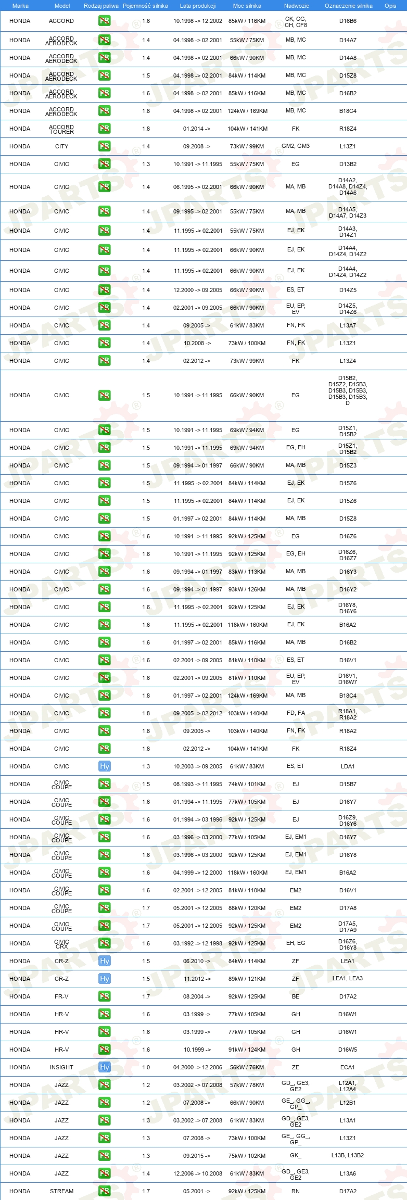Click the Moc silnika column header
The image size is (407, 1200).
tap(247, 6)
